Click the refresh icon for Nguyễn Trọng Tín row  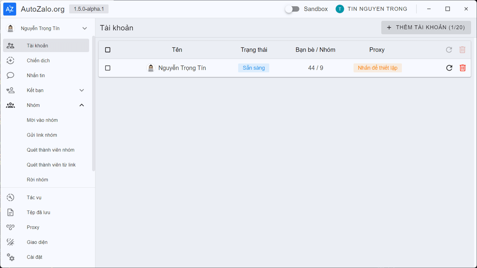(x=449, y=68)
